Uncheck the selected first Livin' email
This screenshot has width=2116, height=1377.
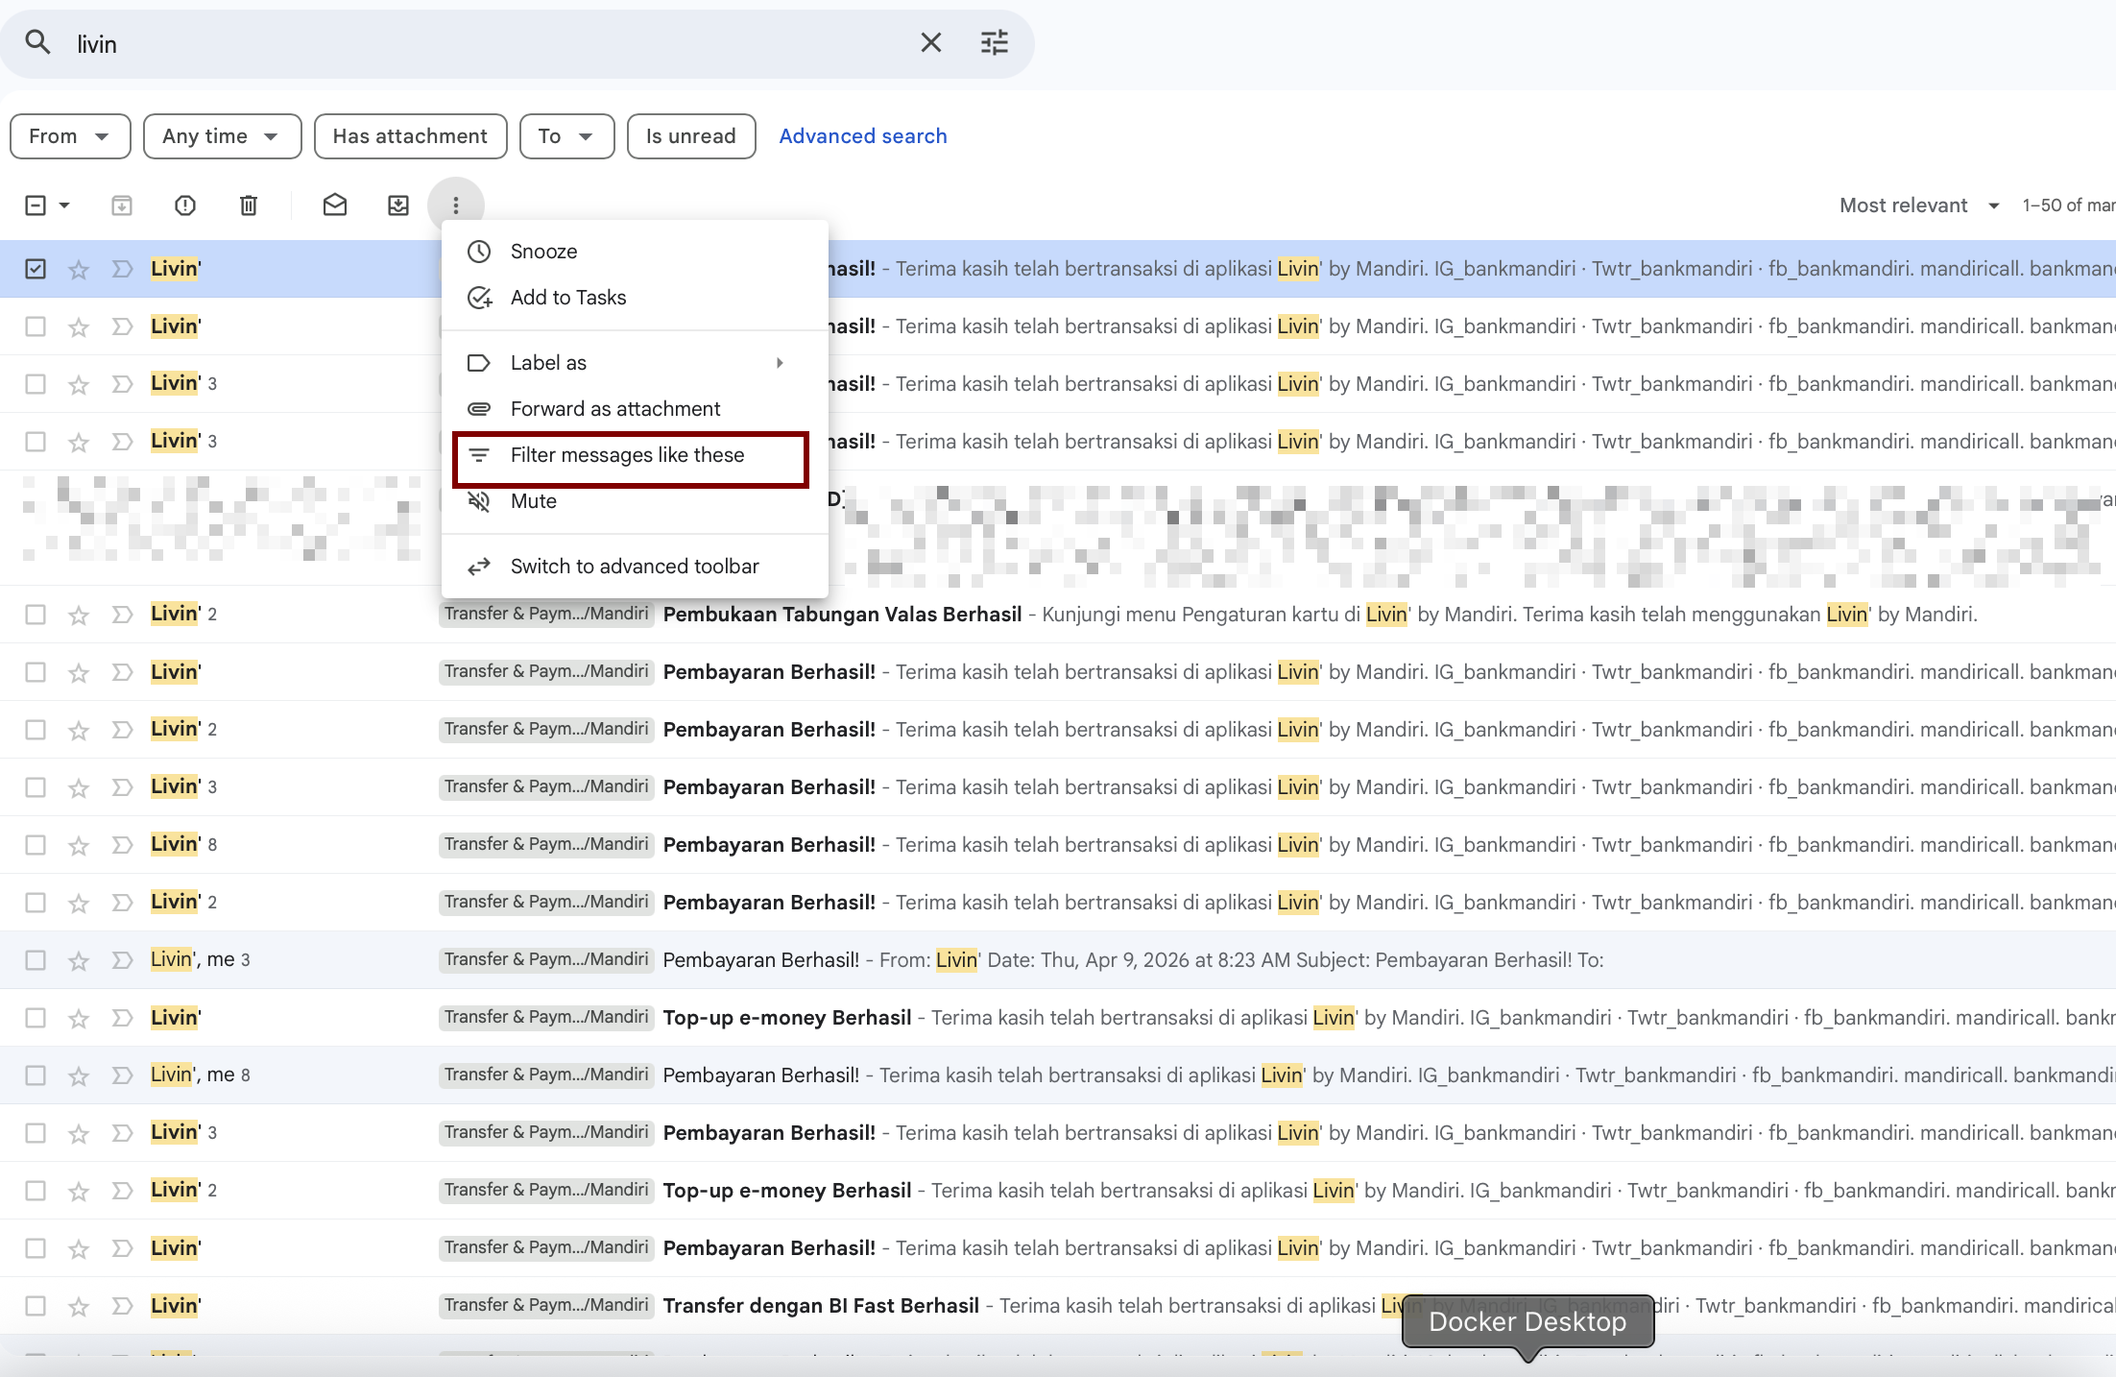[x=36, y=269]
